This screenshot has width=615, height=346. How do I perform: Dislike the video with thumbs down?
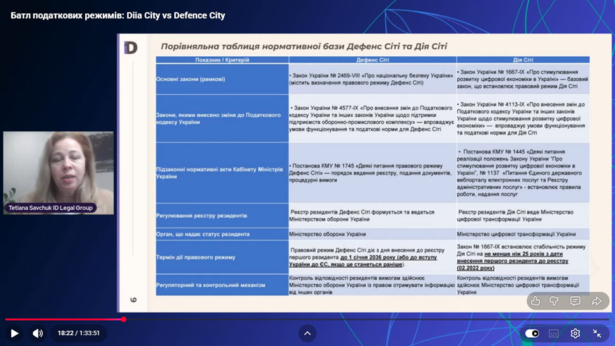coord(554,301)
